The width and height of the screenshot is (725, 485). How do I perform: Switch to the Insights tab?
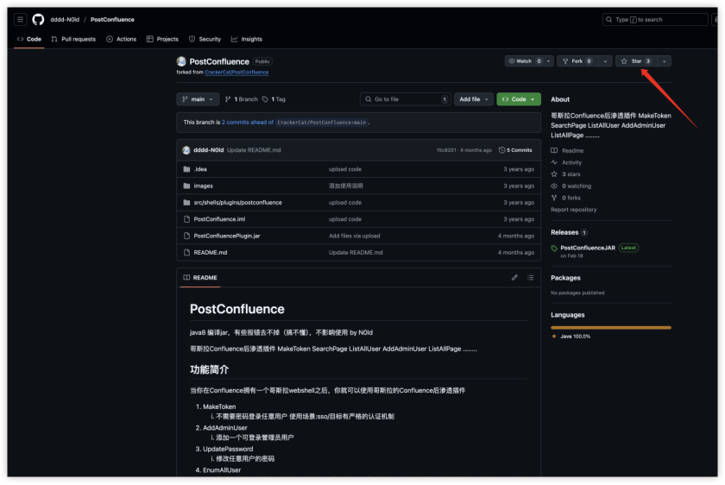(x=247, y=40)
